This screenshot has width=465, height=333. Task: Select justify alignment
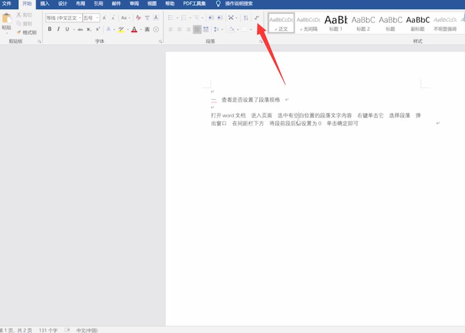tap(197, 29)
